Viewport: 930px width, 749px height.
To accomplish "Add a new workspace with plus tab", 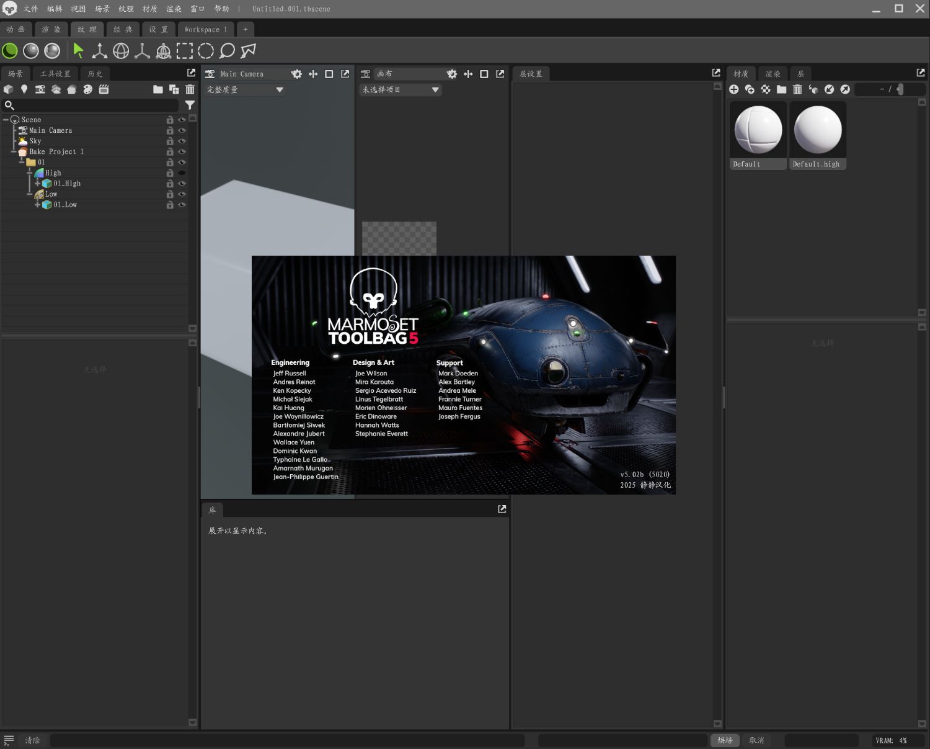I will (246, 29).
